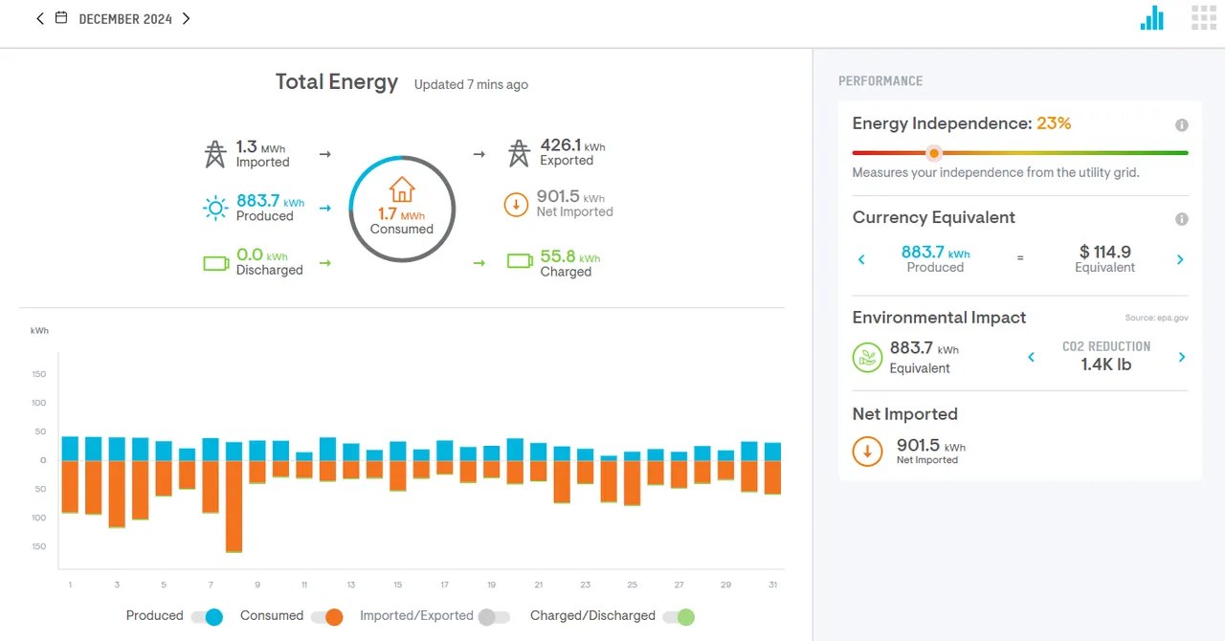The height and width of the screenshot is (641, 1225).
Task: Switch to the grid view
Action: 1203,18
